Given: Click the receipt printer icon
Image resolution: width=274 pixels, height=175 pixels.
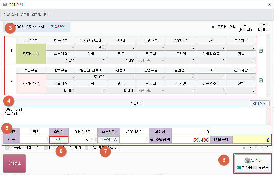Looking at the screenshot, I should point(248,160).
